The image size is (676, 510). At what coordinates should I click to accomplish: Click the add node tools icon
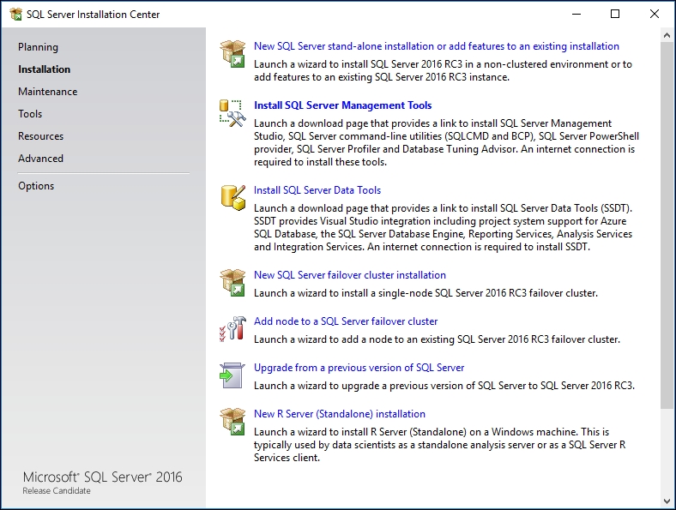click(x=232, y=329)
